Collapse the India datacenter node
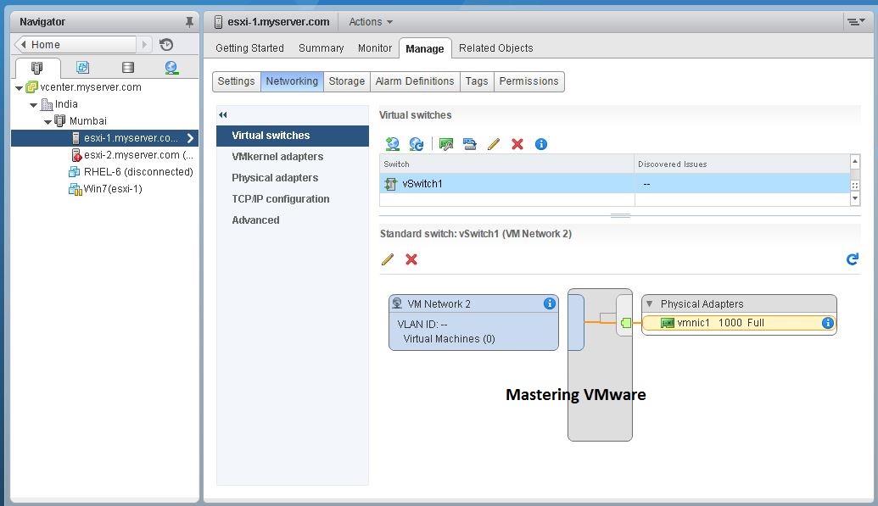The width and height of the screenshot is (878, 506). (x=34, y=104)
